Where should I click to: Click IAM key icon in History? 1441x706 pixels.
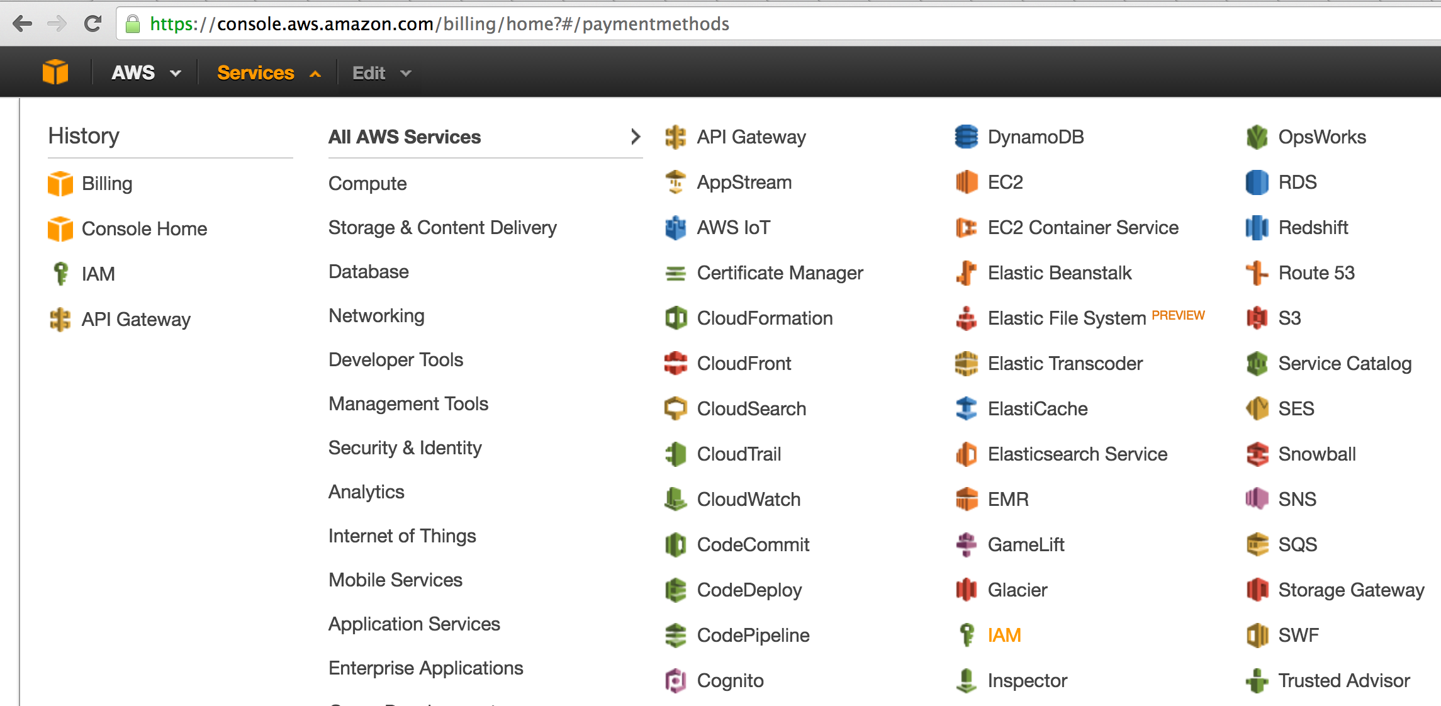point(60,274)
